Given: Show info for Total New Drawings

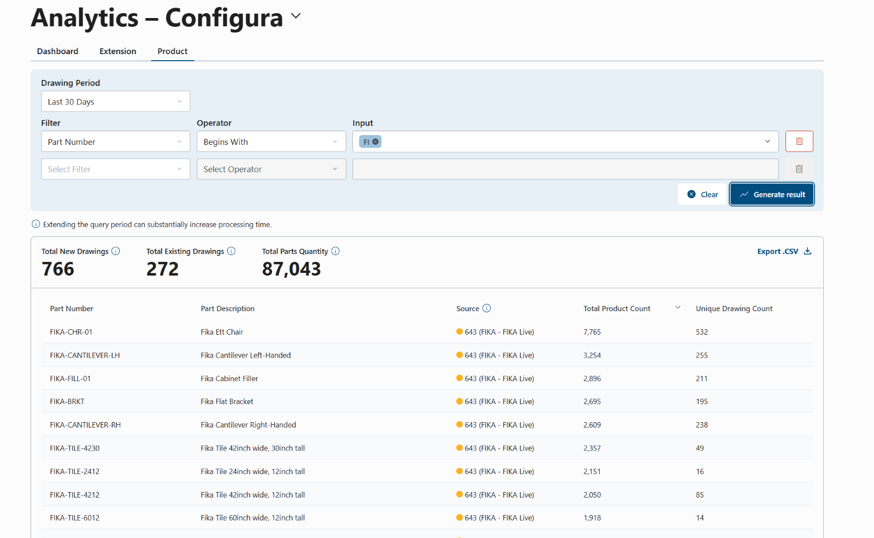Looking at the screenshot, I should click(116, 251).
